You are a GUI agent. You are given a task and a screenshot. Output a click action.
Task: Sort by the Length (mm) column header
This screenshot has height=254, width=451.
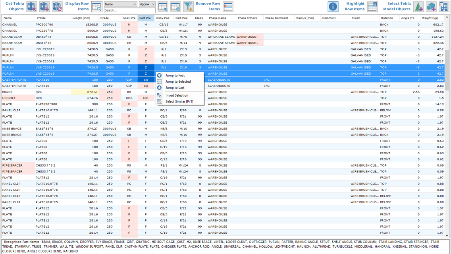click(85, 18)
